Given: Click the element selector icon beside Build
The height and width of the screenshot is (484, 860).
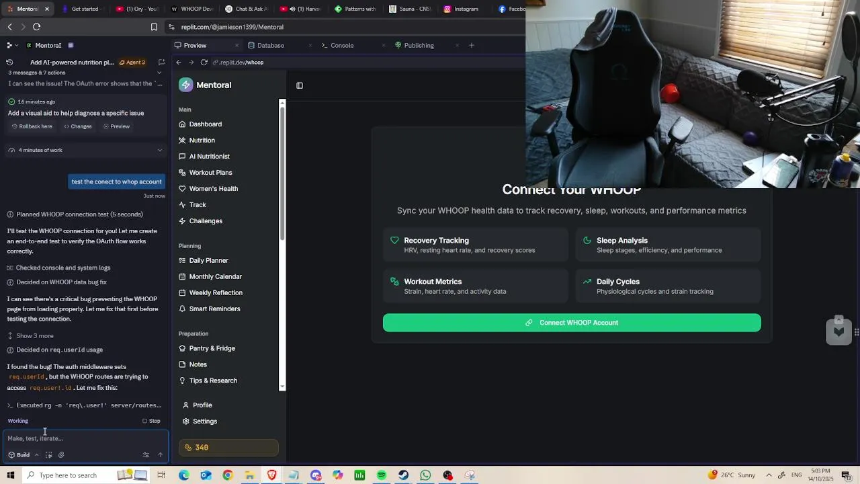Looking at the screenshot, I should click(x=49, y=455).
